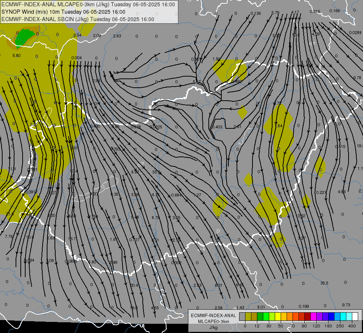363x333 pixels.
Task: Select the map value 0.0225
Action: [156, 127]
